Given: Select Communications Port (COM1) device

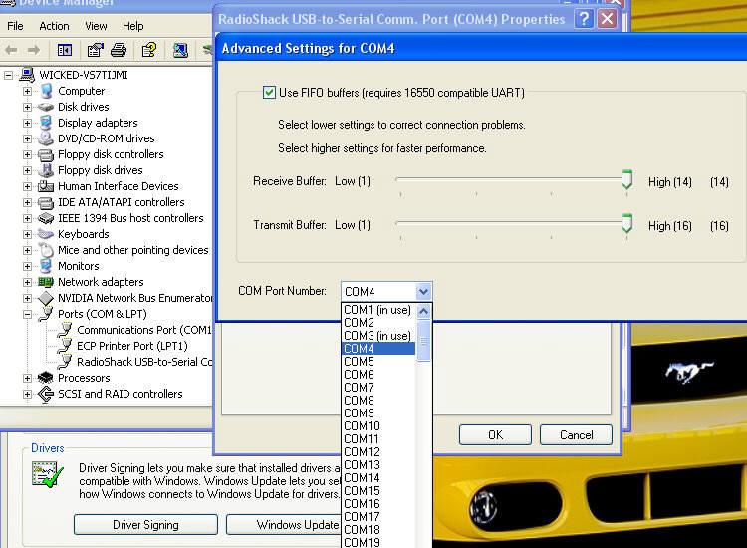Looking at the screenshot, I should pos(143,330).
